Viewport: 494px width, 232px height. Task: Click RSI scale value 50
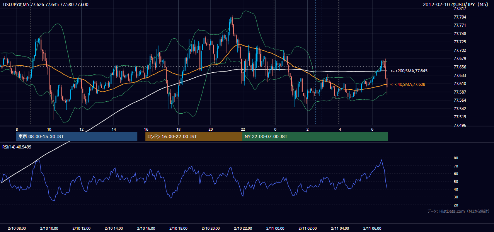(x=456, y=181)
